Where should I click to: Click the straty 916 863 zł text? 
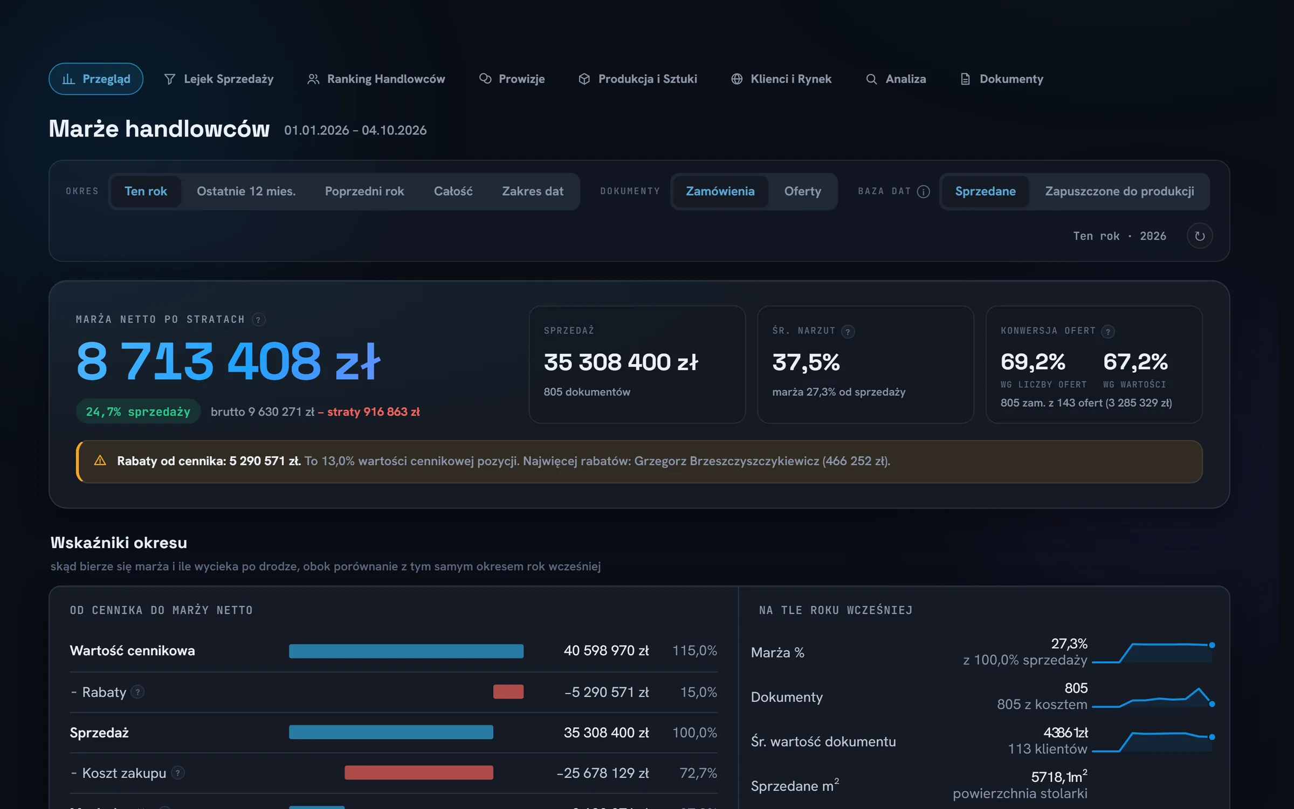pyautogui.click(x=373, y=412)
